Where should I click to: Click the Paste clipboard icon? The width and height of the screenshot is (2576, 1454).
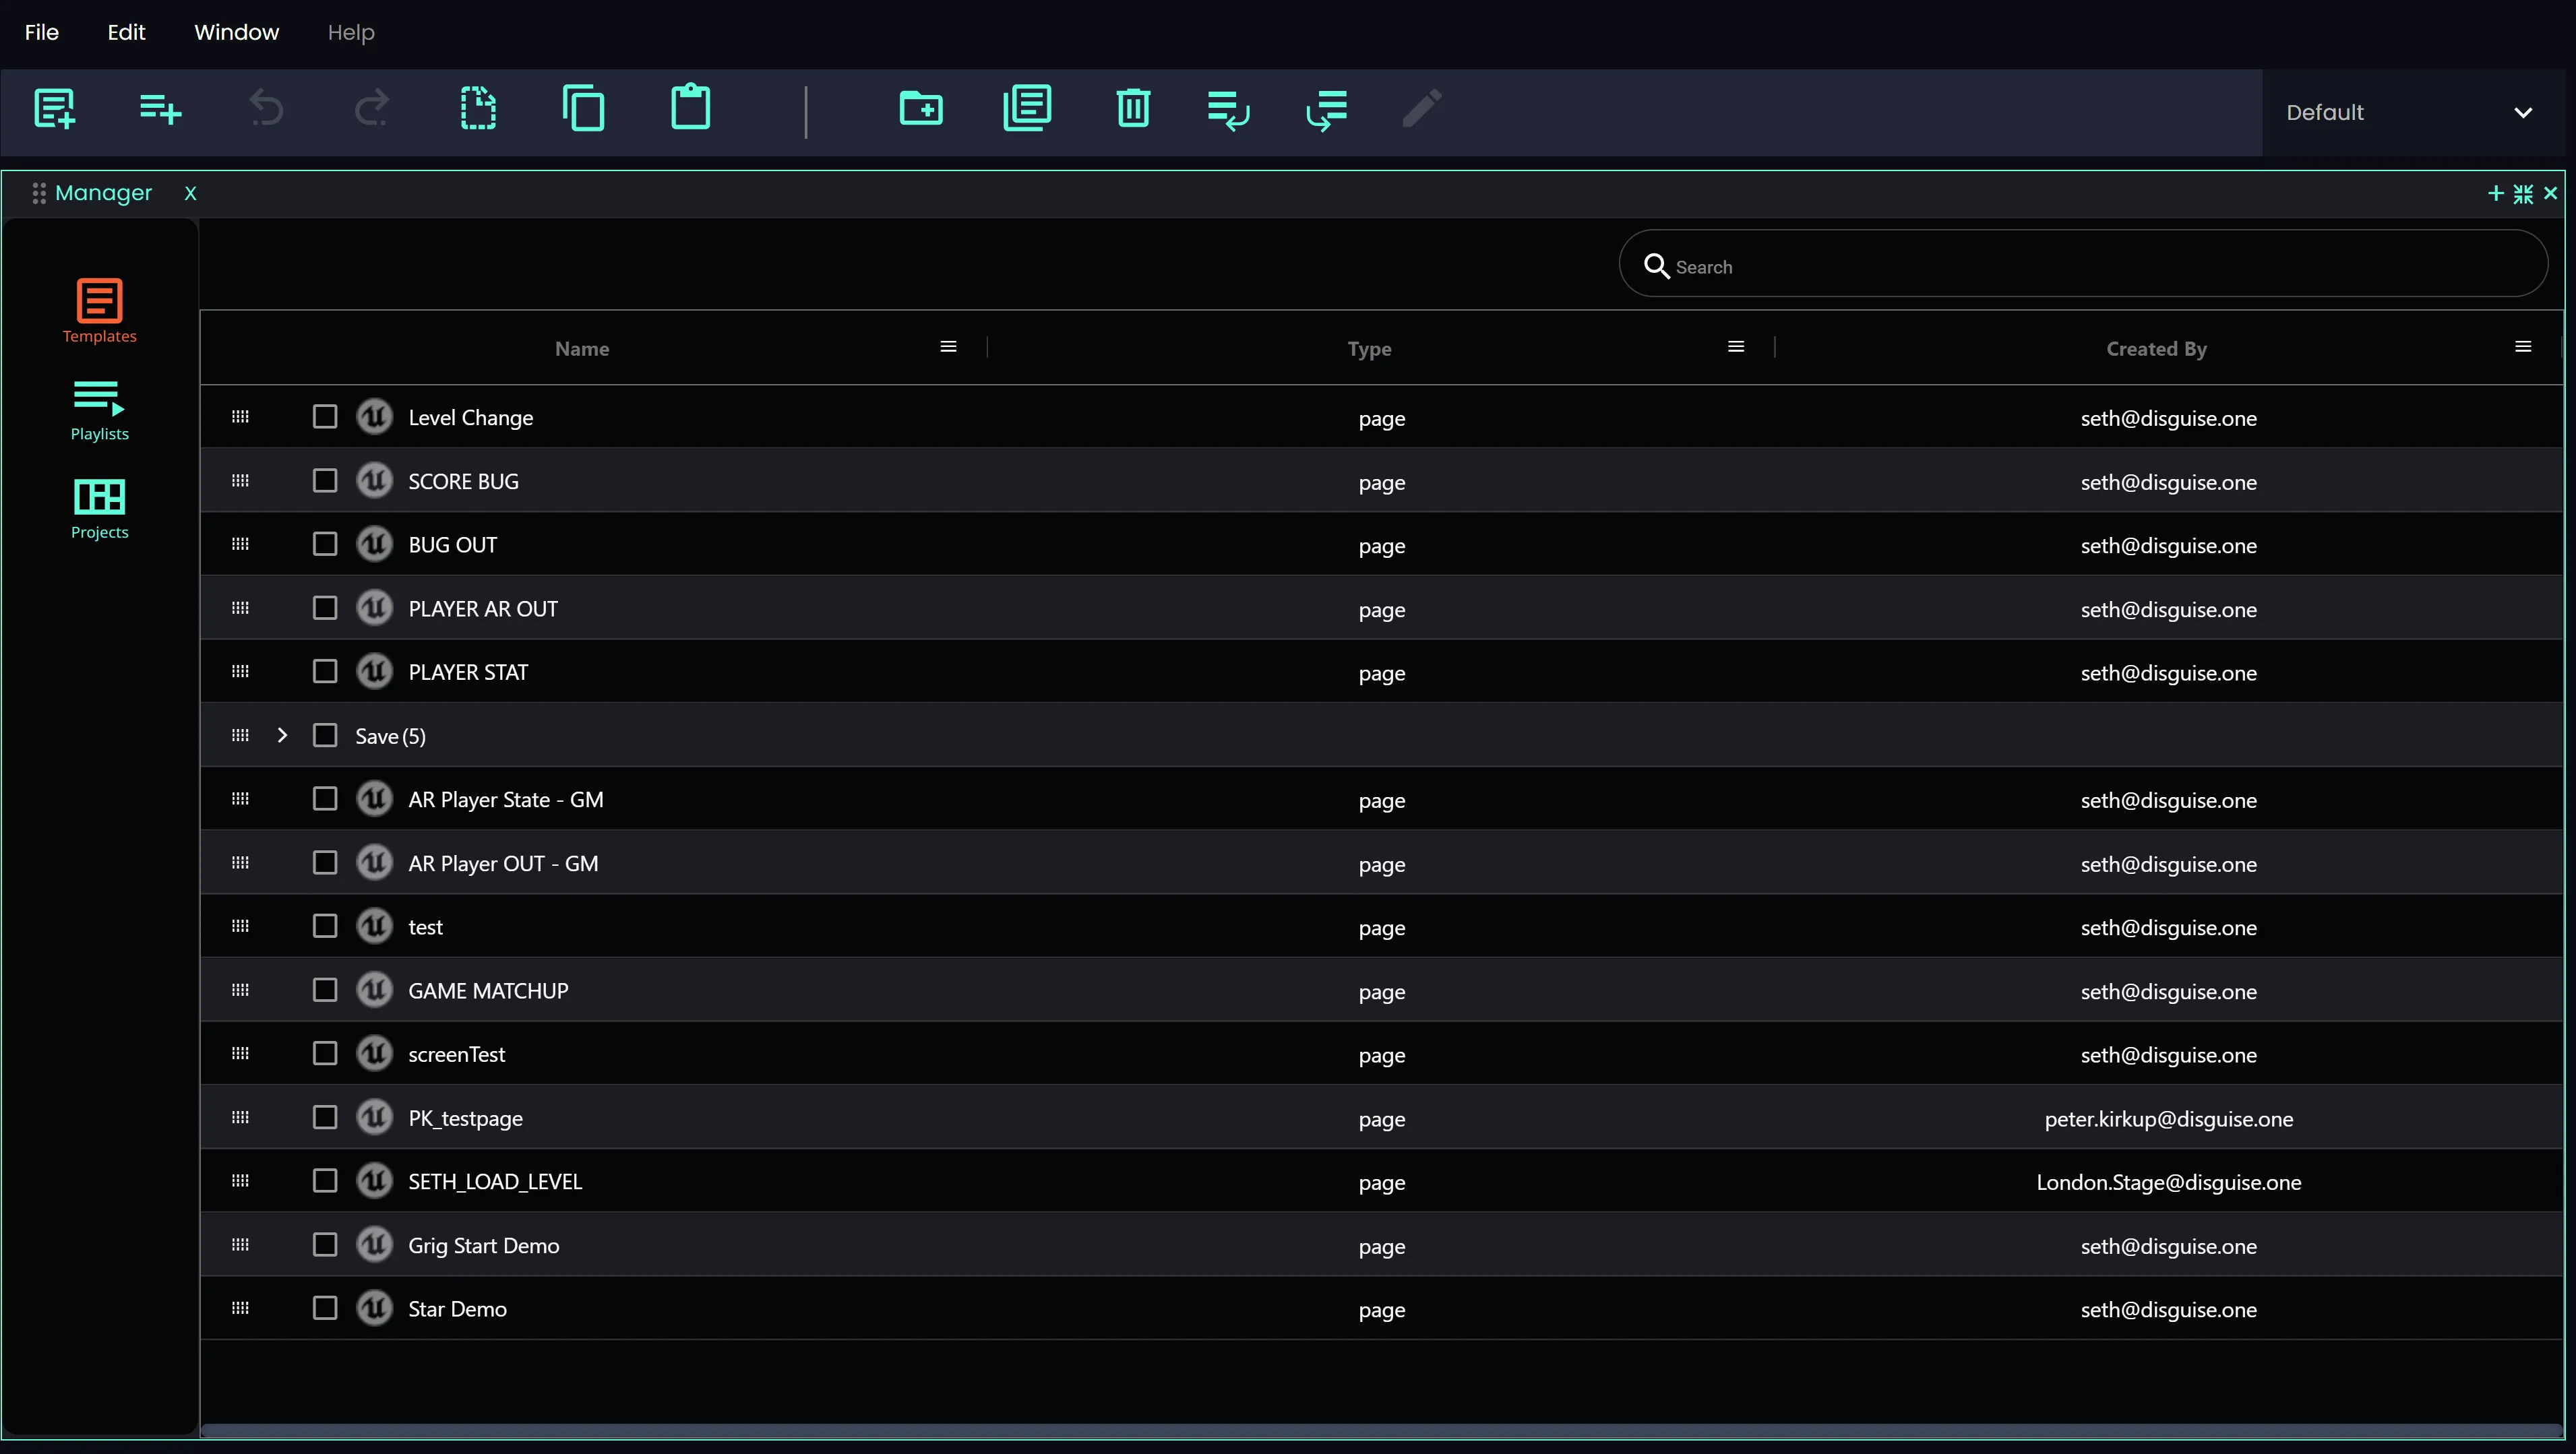(x=689, y=107)
